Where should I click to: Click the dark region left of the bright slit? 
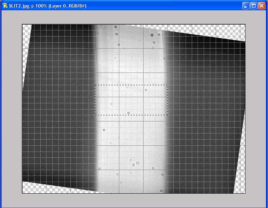pos(58,103)
